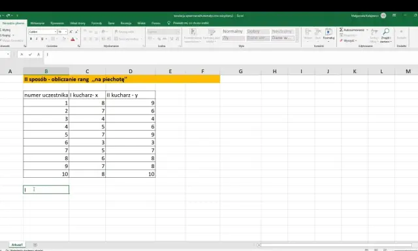This screenshot has height=251, width=418.
Task: Confirm formula entry checkmark icon
Action: coord(30,54)
